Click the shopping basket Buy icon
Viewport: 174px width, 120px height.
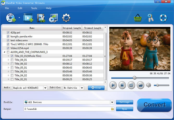[x=137, y=18]
